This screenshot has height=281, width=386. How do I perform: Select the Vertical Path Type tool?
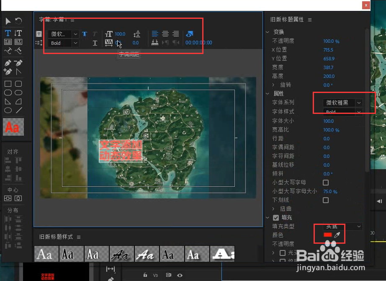tap(18, 51)
